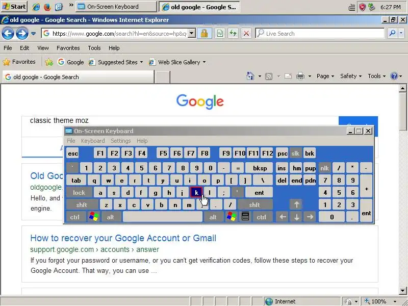
Task: Open the recent pages dropdown beside Forward
Action: click(x=33, y=34)
